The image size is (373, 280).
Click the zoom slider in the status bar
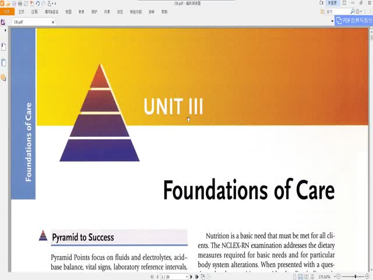[354, 276]
